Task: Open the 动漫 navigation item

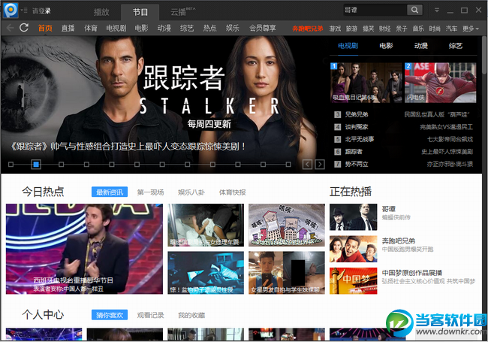Action: pyautogui.click(x=164, y=28)
